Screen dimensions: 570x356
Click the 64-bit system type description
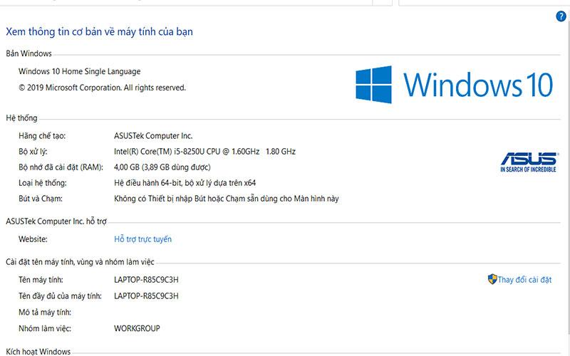(x=185, y=183)
